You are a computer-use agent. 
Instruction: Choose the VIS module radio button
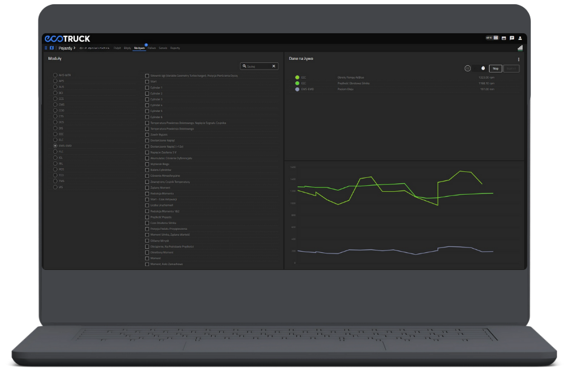[54, 187]
